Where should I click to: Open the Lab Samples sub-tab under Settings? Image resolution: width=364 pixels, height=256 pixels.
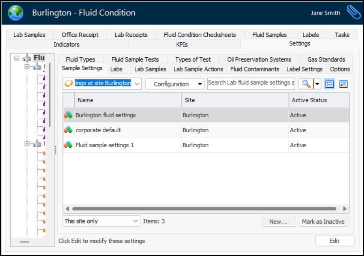click(150, 69)
